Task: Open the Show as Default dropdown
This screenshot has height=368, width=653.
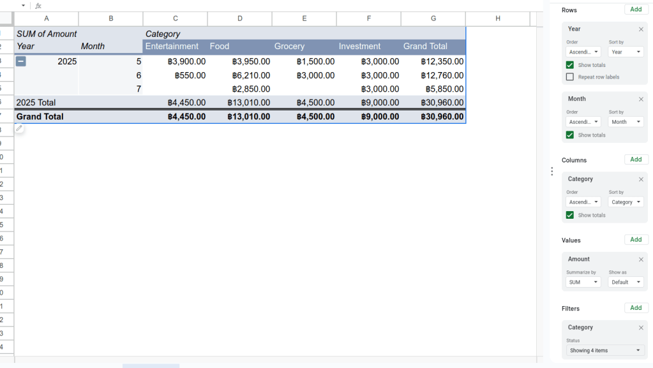Action: 625,282
